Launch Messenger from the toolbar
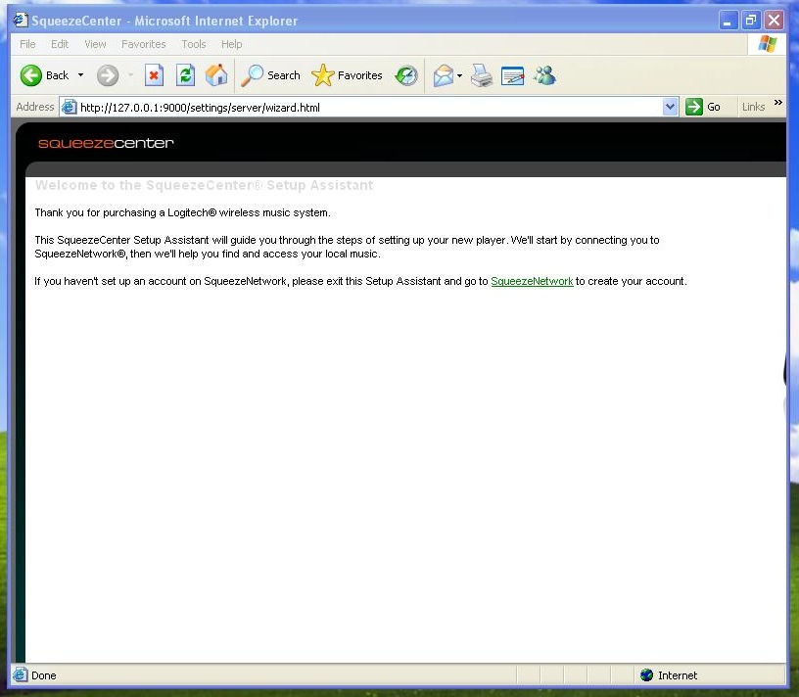 [x=544, y=75]
